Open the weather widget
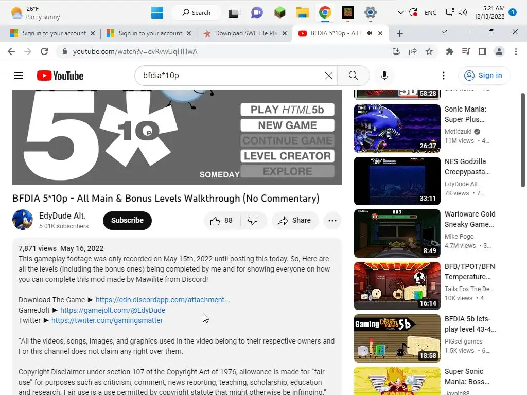The width and height of the screenshot is (527, 395). point(36,13)
